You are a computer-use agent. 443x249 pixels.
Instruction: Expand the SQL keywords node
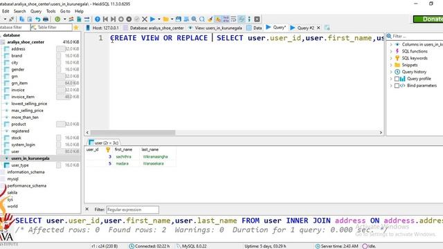(x=391, y=58)
